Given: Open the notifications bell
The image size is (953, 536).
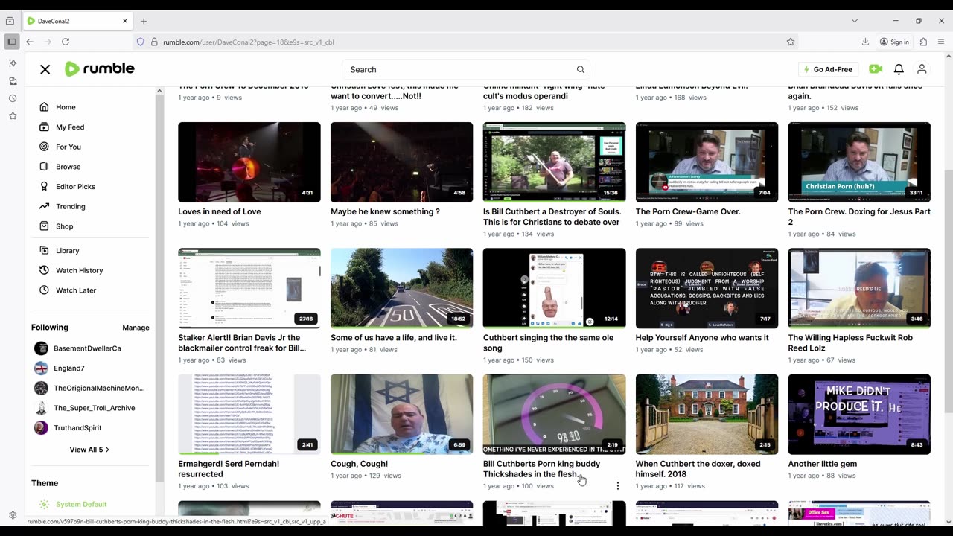Looking at the screenshot, I should [x=899, y=69].
